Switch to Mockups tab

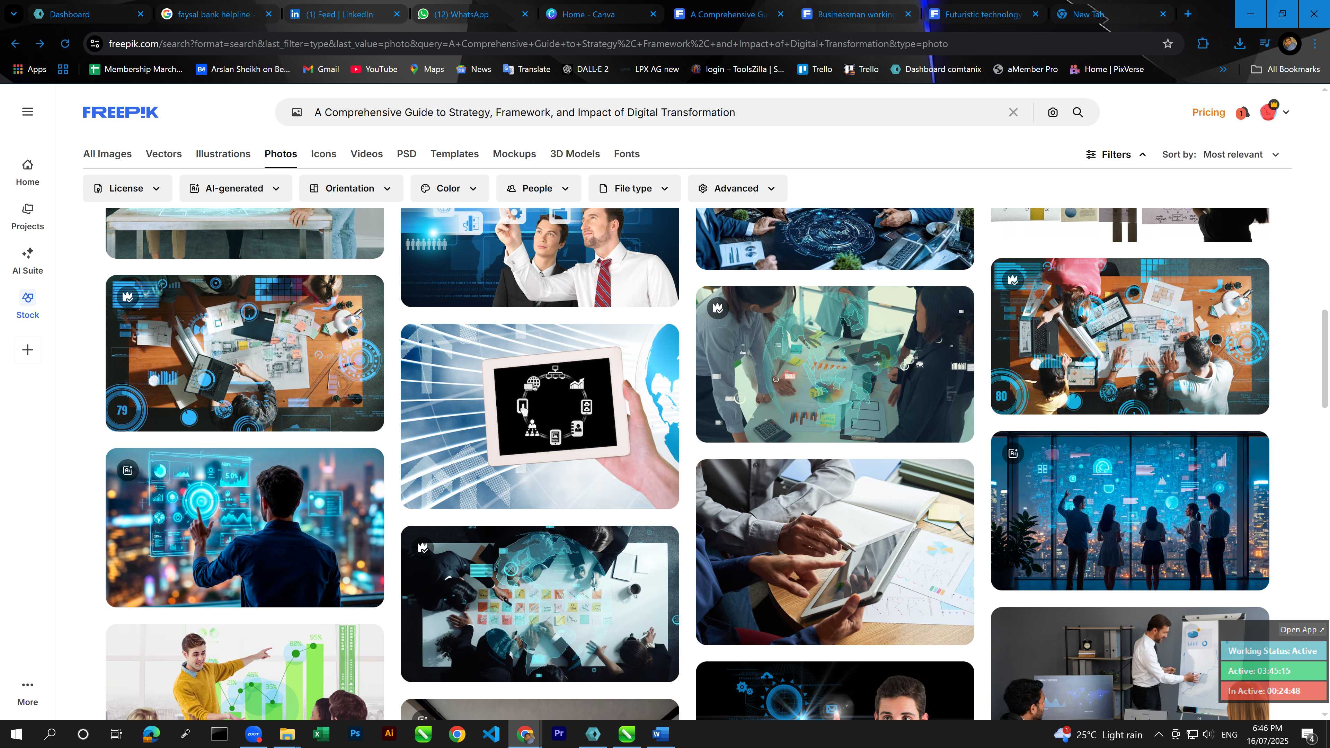coord(514,154)
